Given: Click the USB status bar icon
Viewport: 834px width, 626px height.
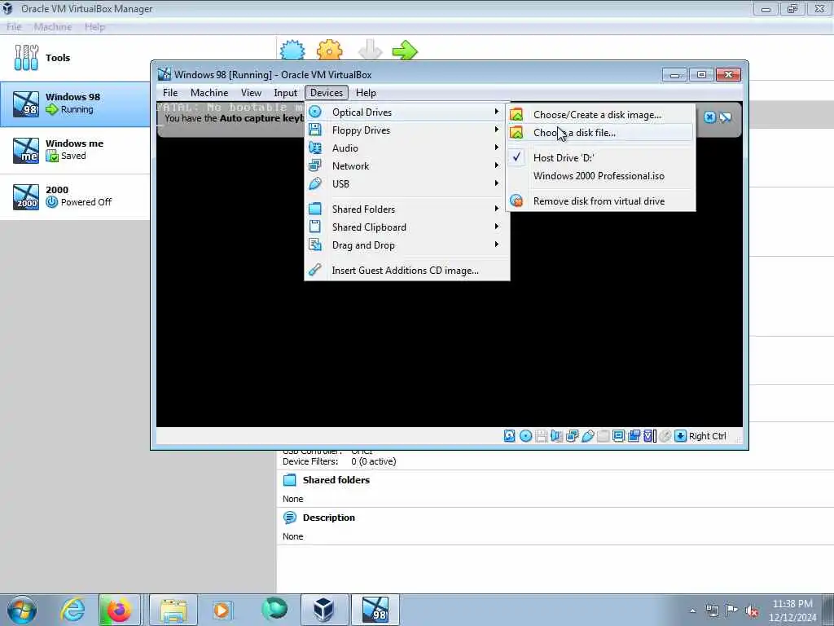Looking at the screenshot, I should 588,436.
